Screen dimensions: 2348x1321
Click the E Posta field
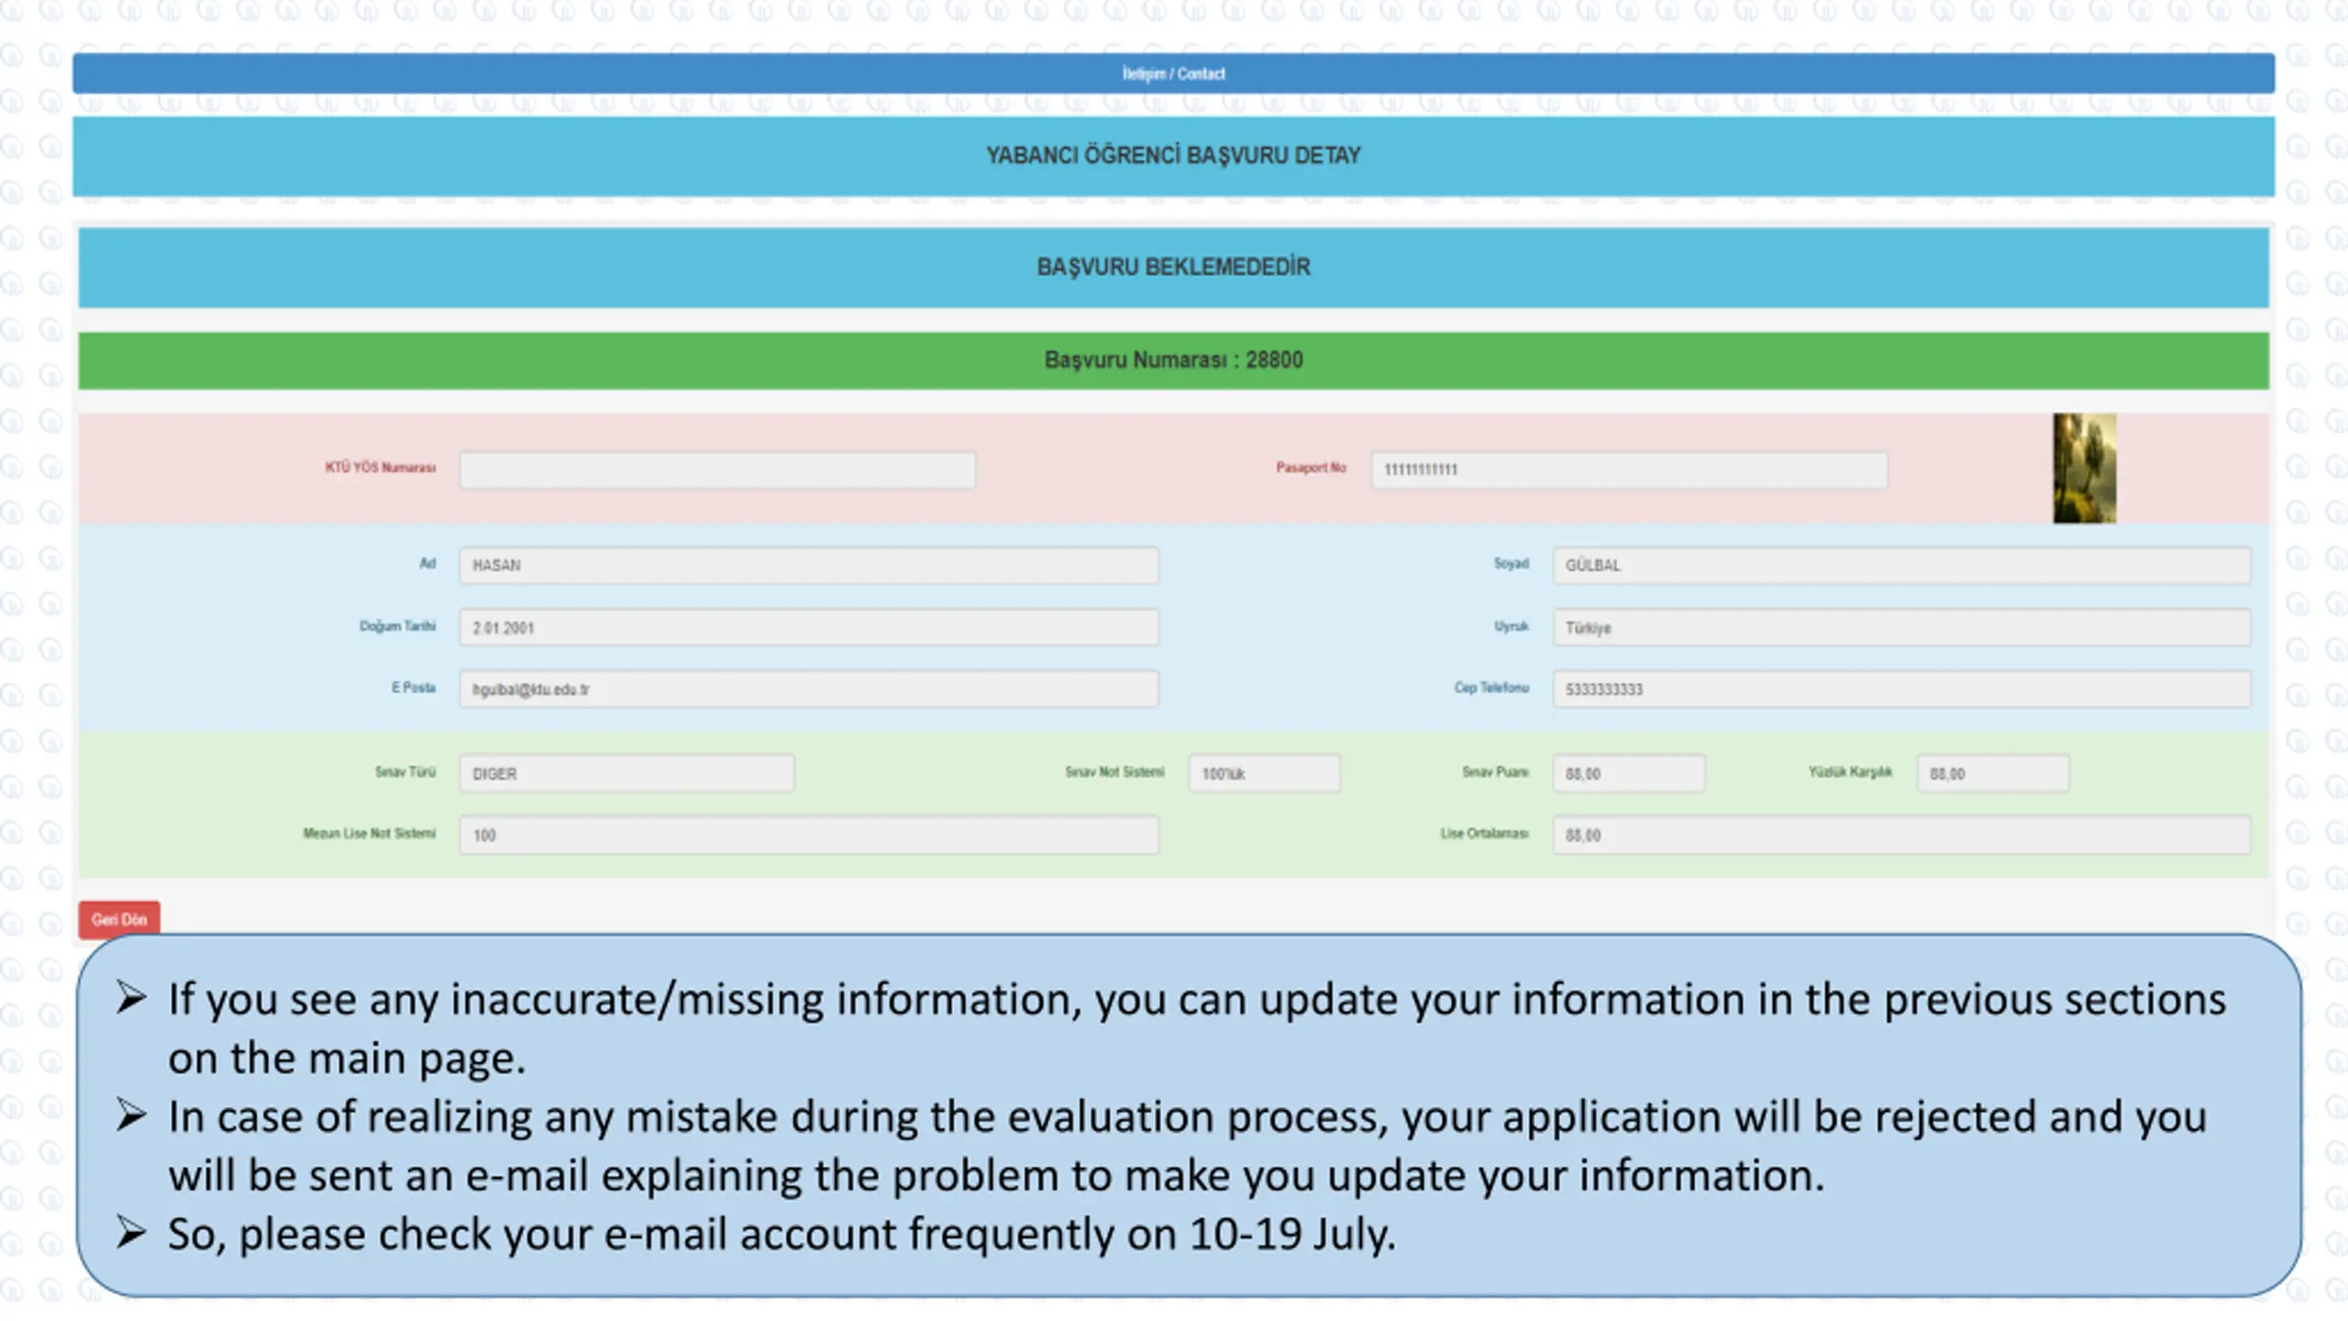[x=809, y=689]
